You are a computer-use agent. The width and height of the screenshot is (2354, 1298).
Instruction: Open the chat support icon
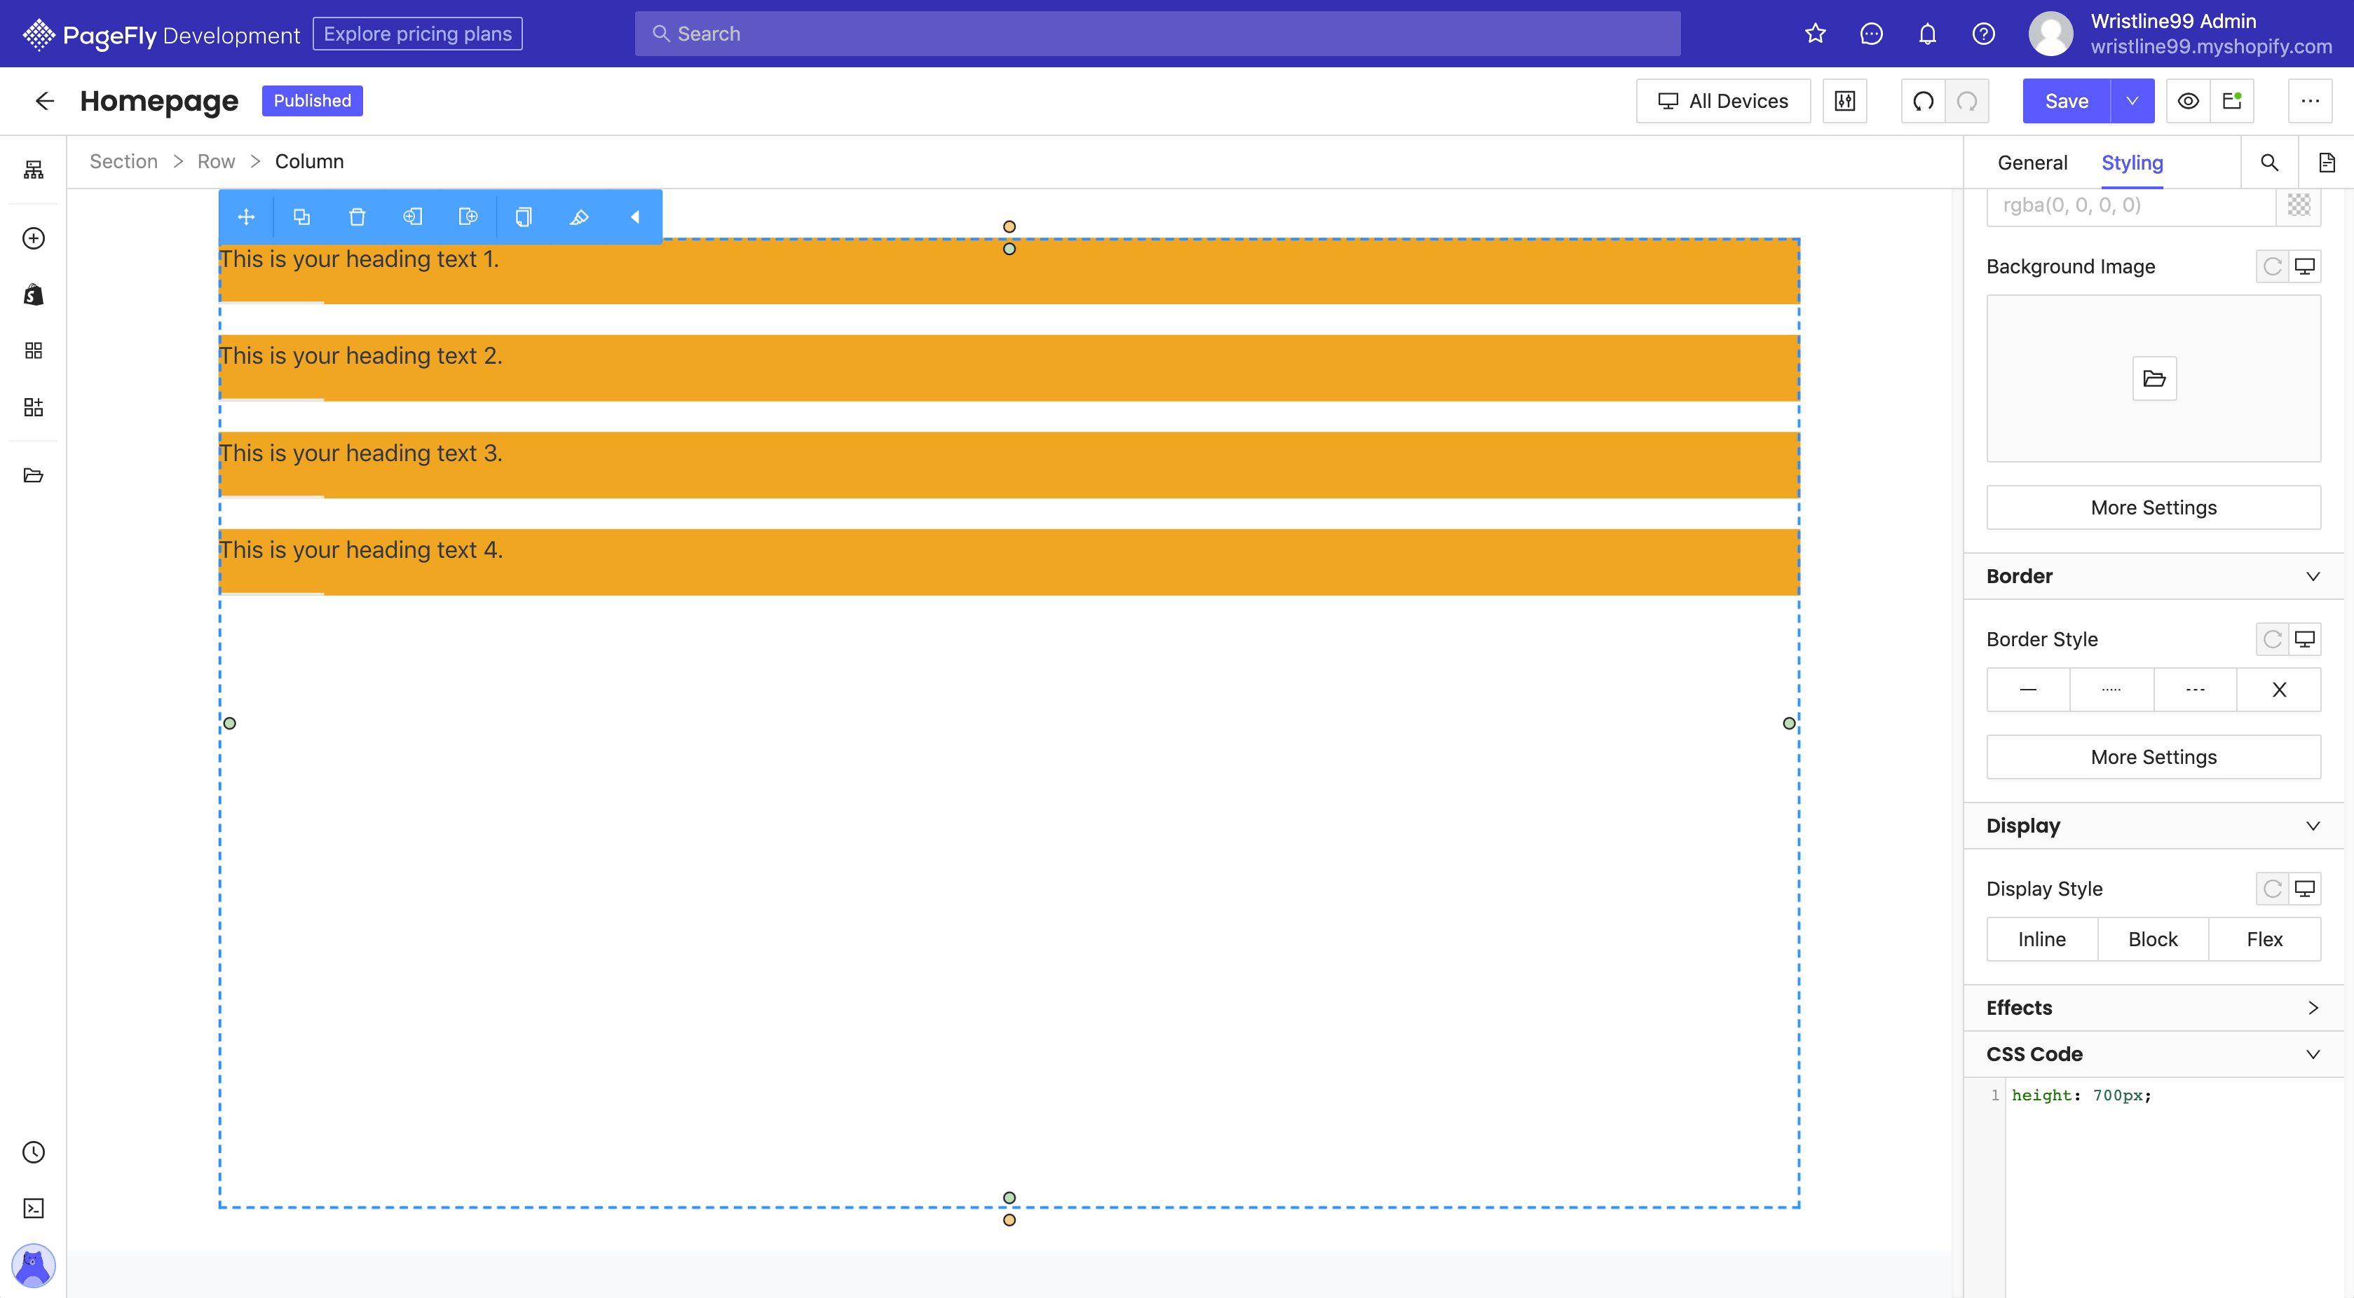[x=1872, y=34]
